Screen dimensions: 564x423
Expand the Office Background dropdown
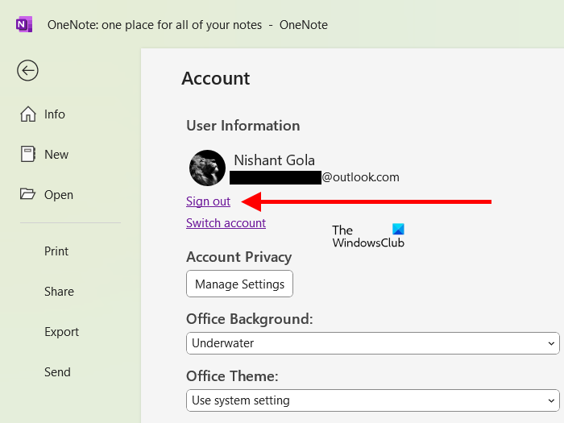[373, 343]
